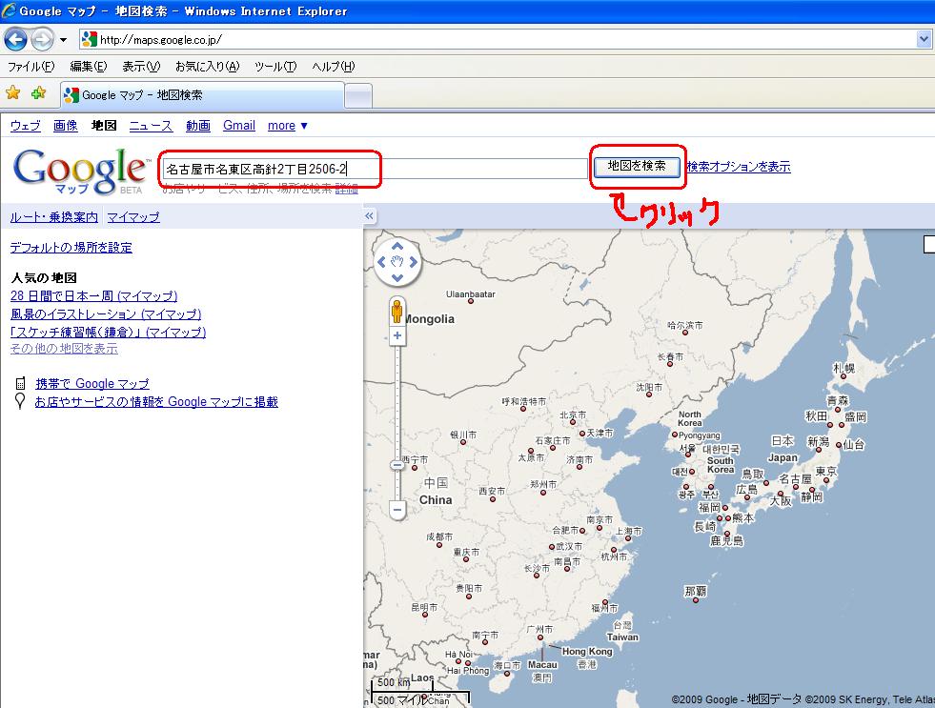Click the 名古屋 city marker on map
The image size is (935, 708).
click(796, 487)
